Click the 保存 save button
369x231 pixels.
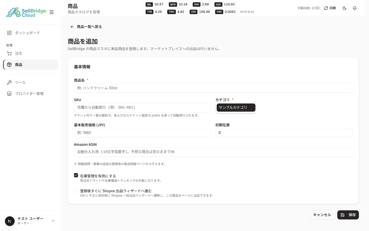(348, 215)
